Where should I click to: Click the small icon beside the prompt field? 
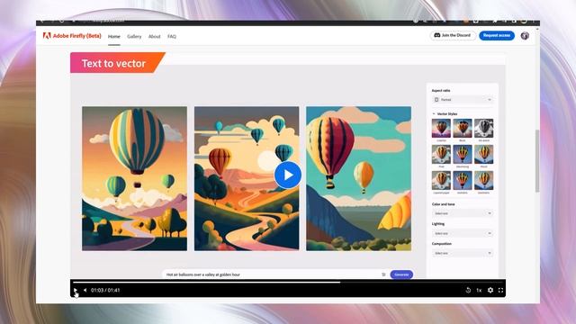point(383,274)
